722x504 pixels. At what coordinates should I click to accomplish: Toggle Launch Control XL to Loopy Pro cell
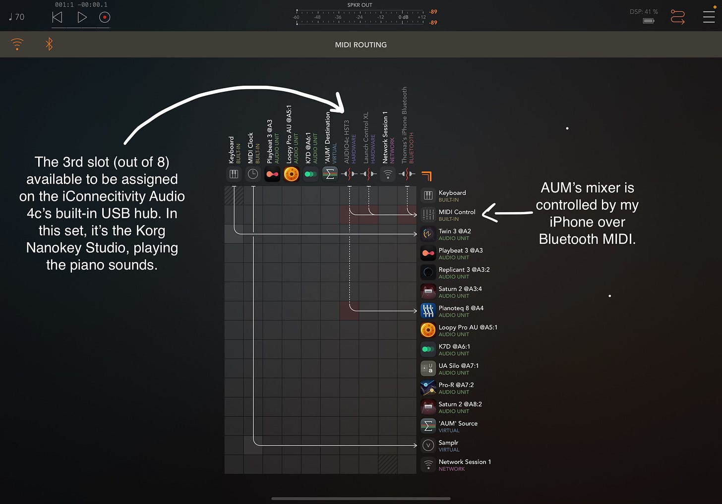coord(368,330)
